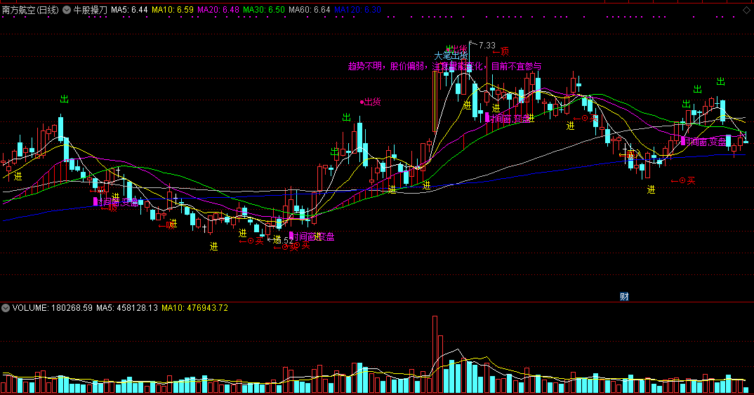The width and height of the screenshot is (754, 395).
Task: Select the 南方航空(日线) stock title
Action: coord(30,10)
